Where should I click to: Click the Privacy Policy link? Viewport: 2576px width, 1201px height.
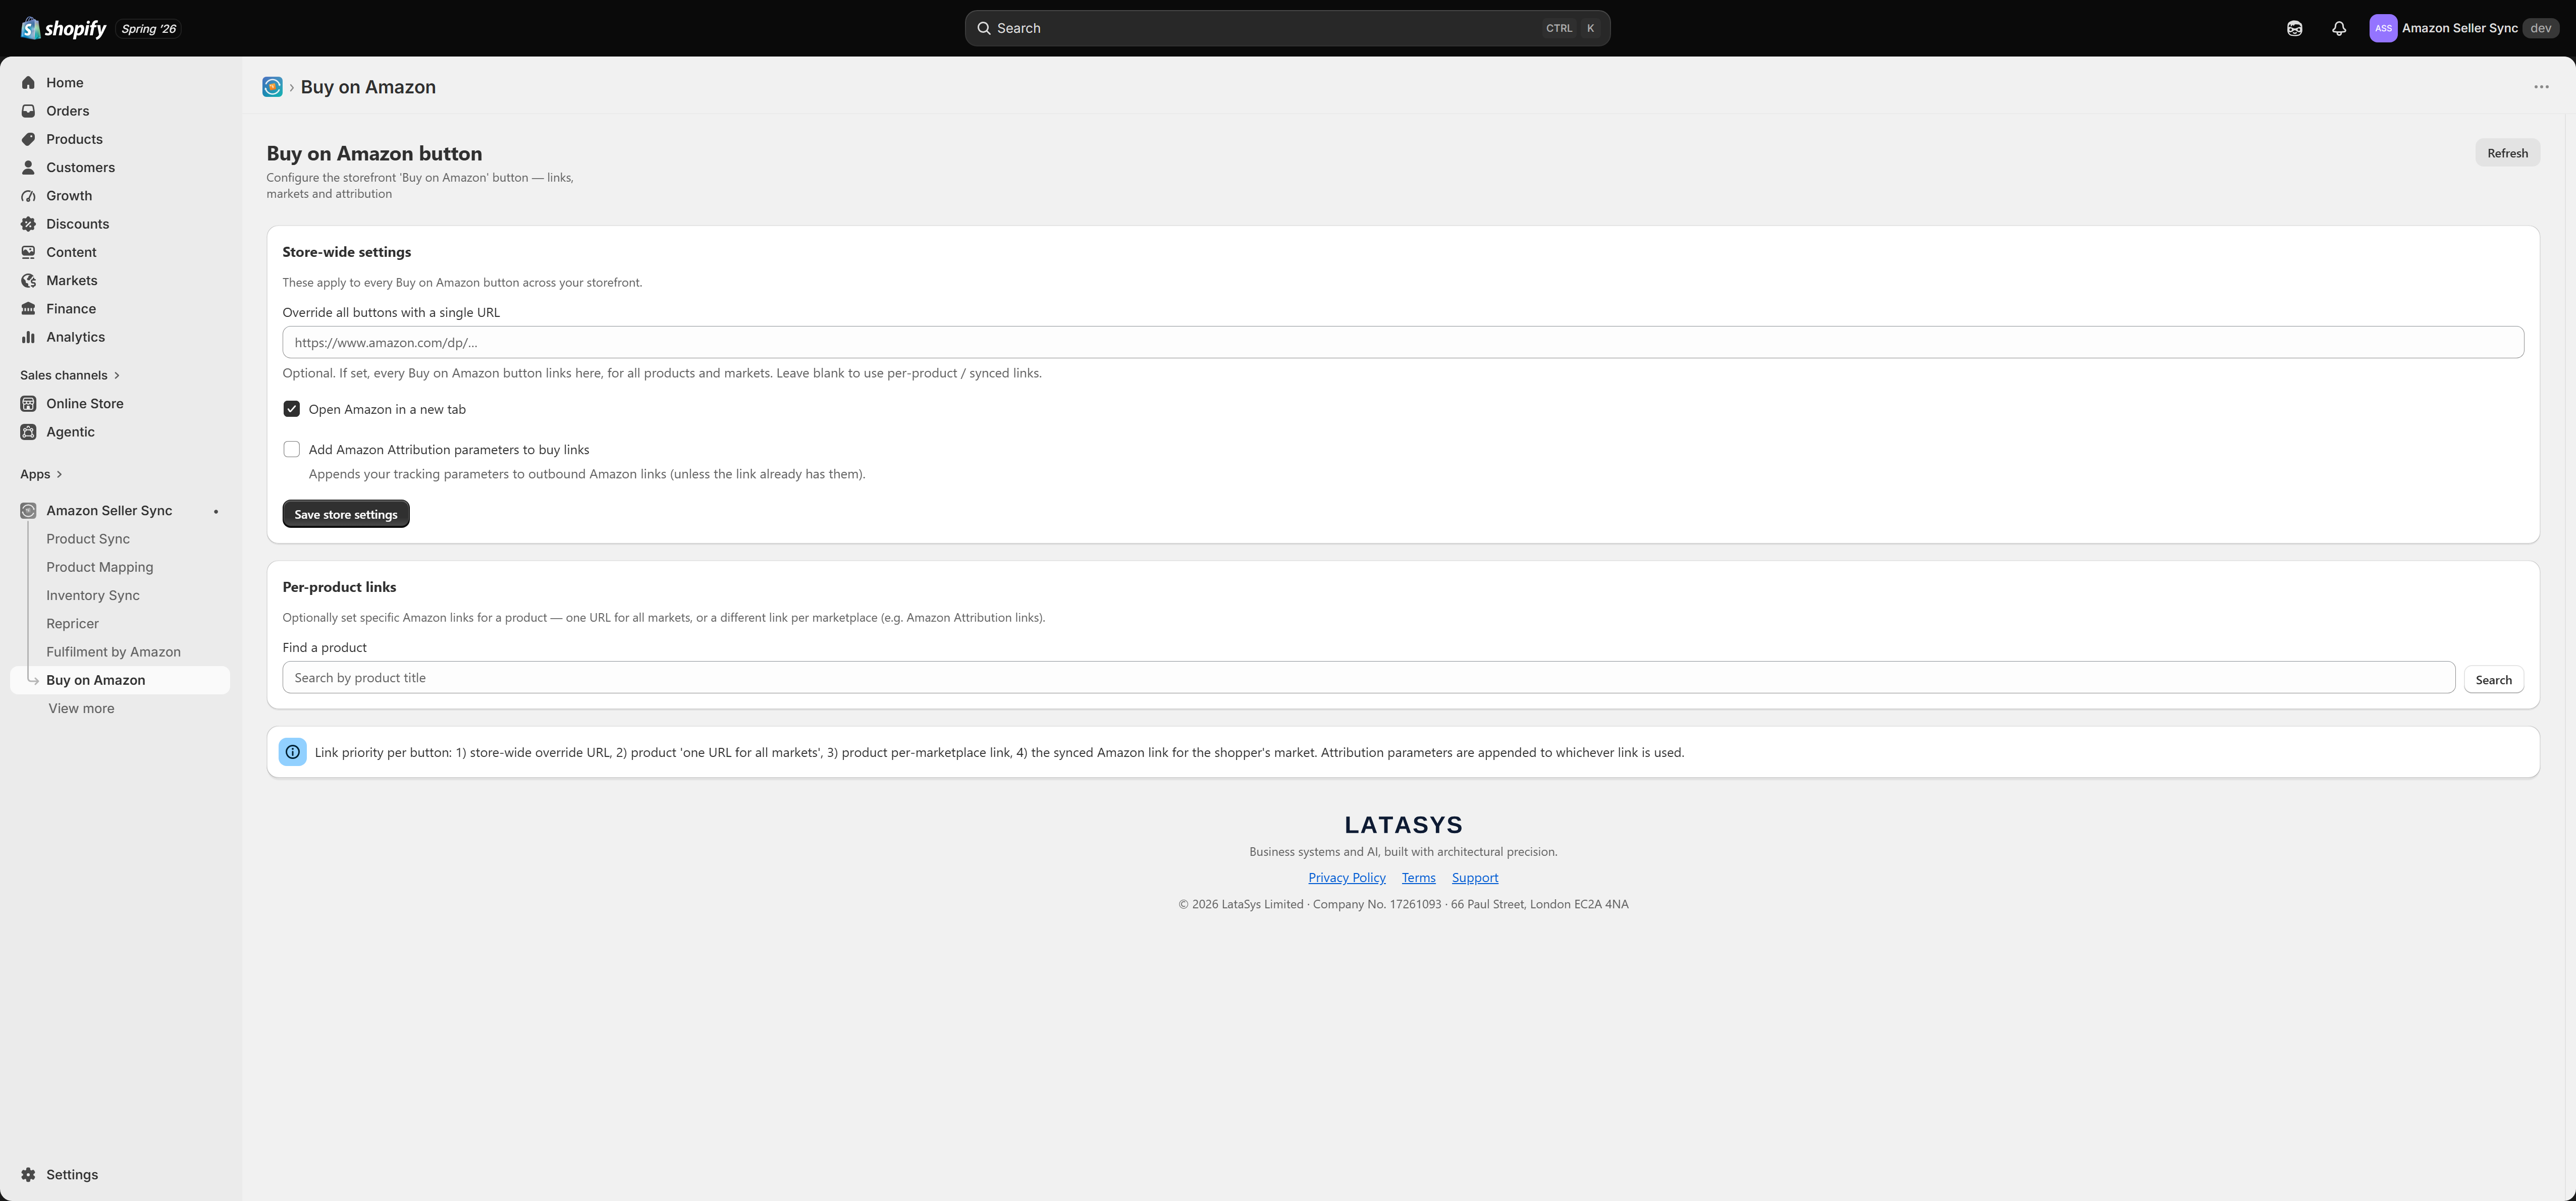coord(1346,878)
